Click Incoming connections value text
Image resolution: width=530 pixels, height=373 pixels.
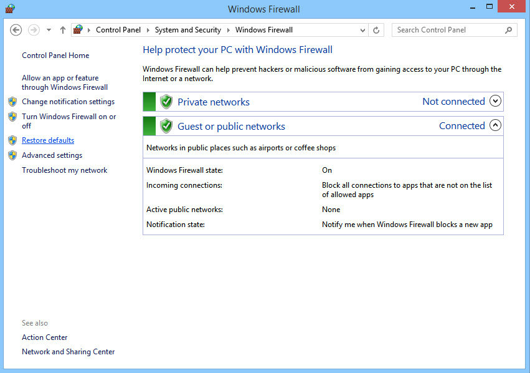[x=407, y=190]
